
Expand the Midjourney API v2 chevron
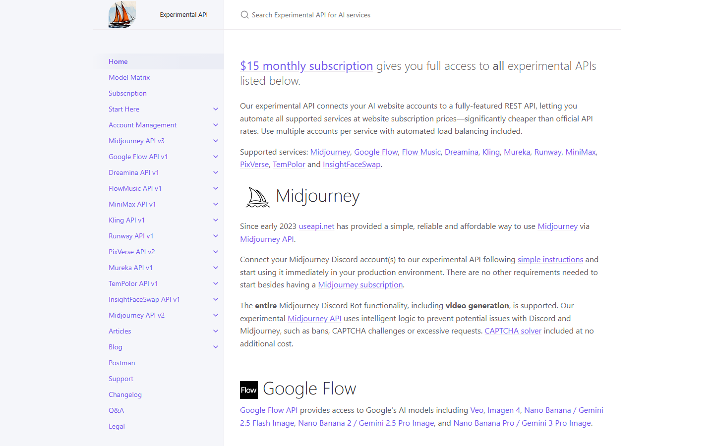click(216, 315)
